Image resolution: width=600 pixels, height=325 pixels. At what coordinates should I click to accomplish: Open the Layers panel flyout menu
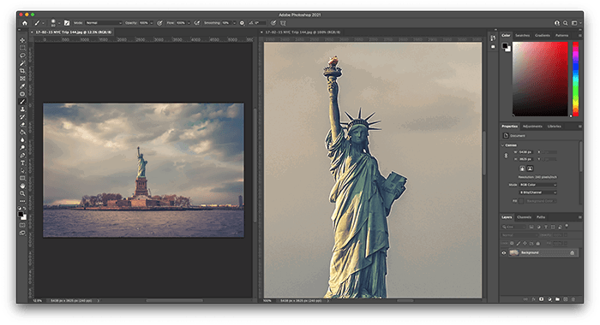(579, 217)
